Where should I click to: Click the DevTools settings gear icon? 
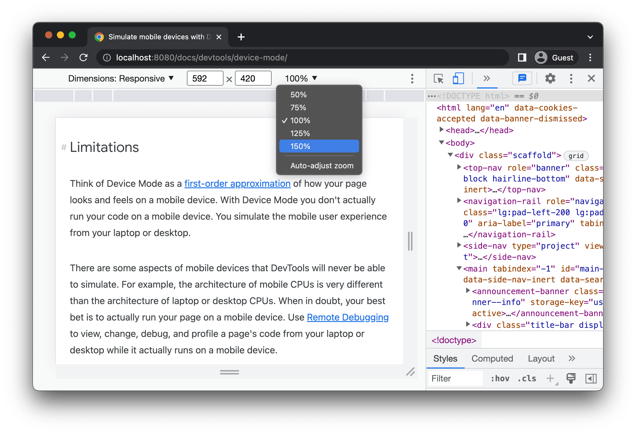coord(551,78)
